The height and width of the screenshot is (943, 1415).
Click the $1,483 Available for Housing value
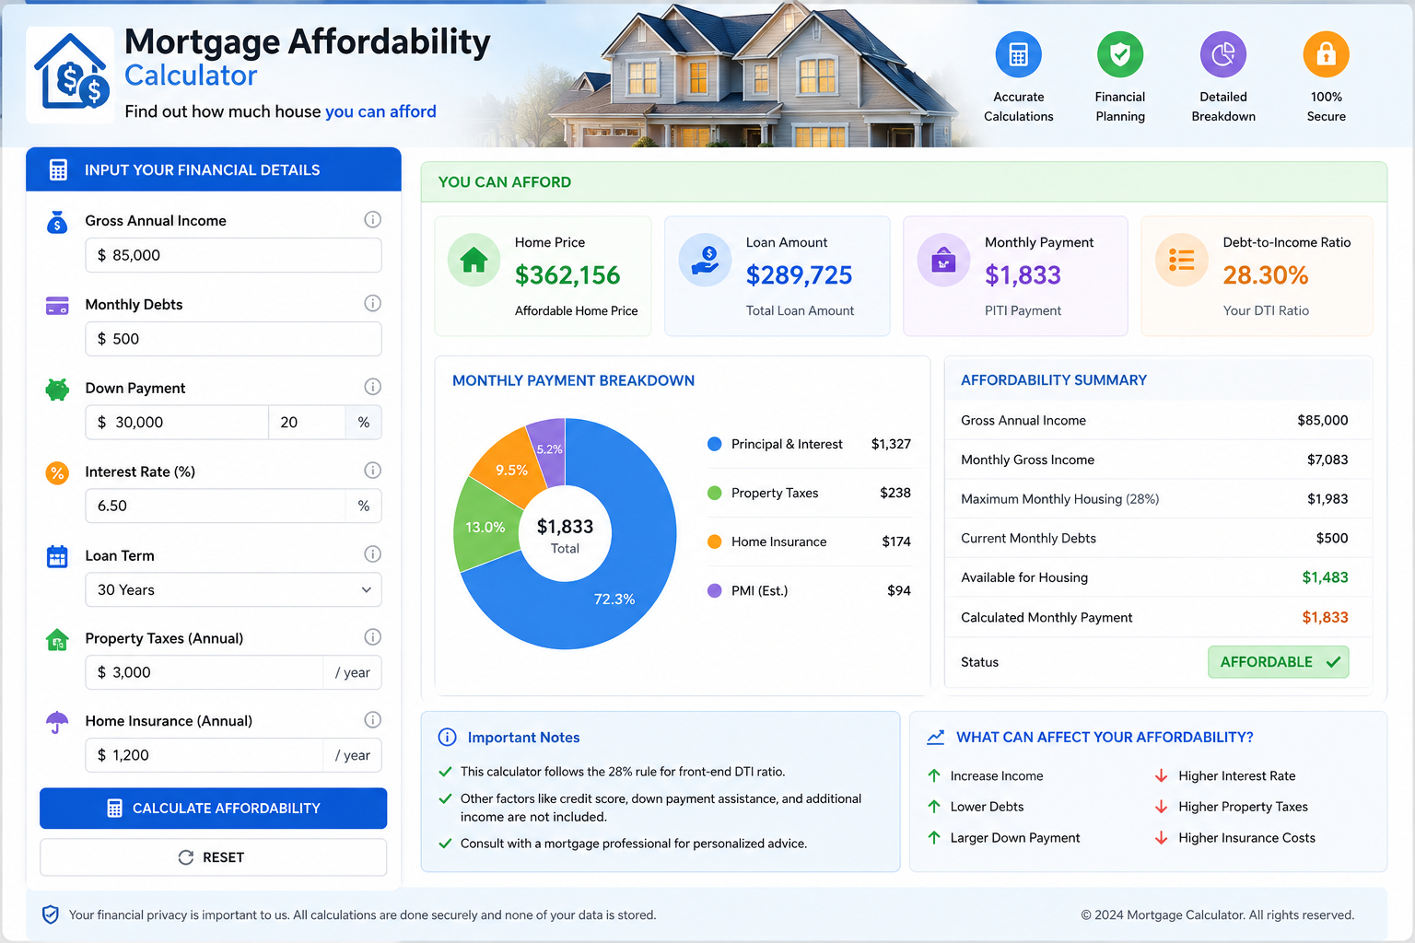click(x=1325, y=577)
